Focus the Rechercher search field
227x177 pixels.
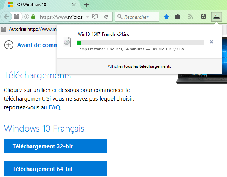(137, 17)
